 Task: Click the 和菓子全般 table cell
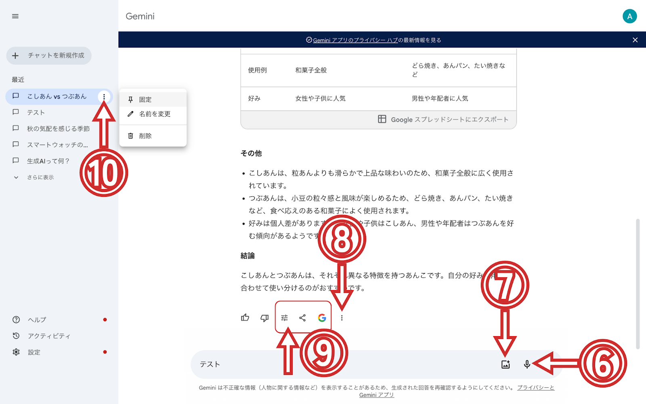311,70
